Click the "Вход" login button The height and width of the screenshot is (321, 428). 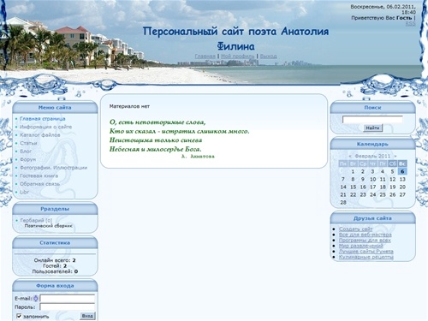pos(87,316)
